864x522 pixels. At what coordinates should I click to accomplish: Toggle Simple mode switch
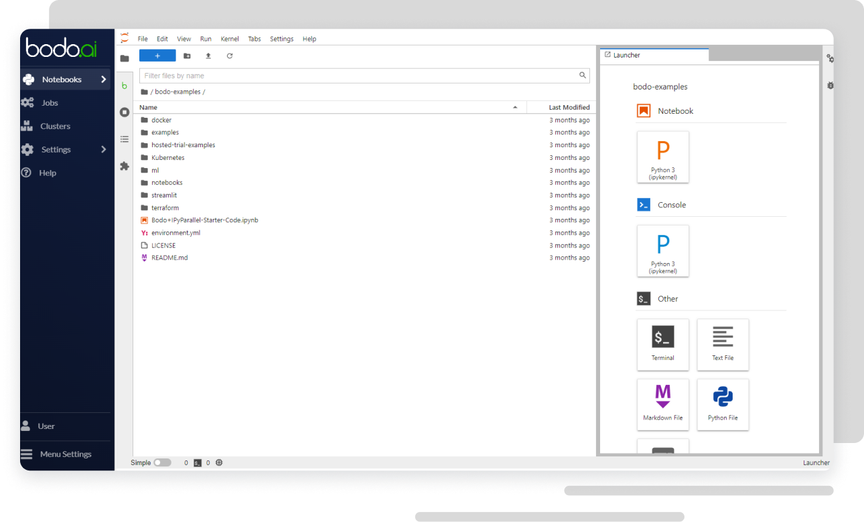click(162, 463)
